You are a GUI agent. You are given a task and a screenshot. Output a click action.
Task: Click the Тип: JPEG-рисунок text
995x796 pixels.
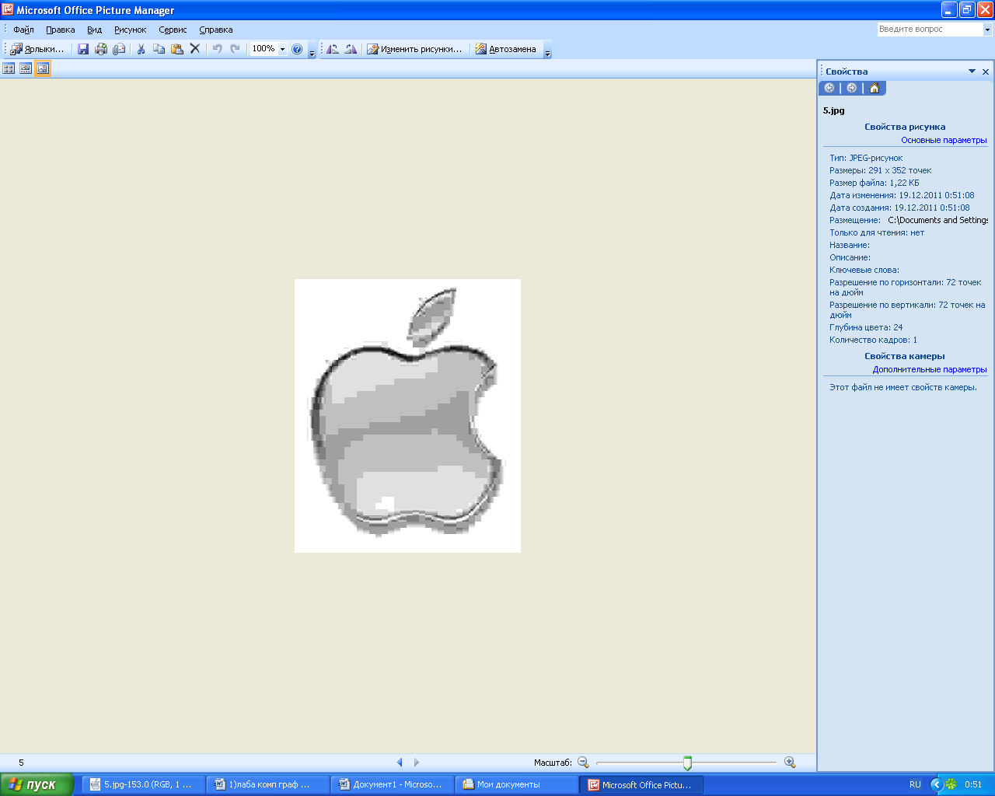[866, 158]
